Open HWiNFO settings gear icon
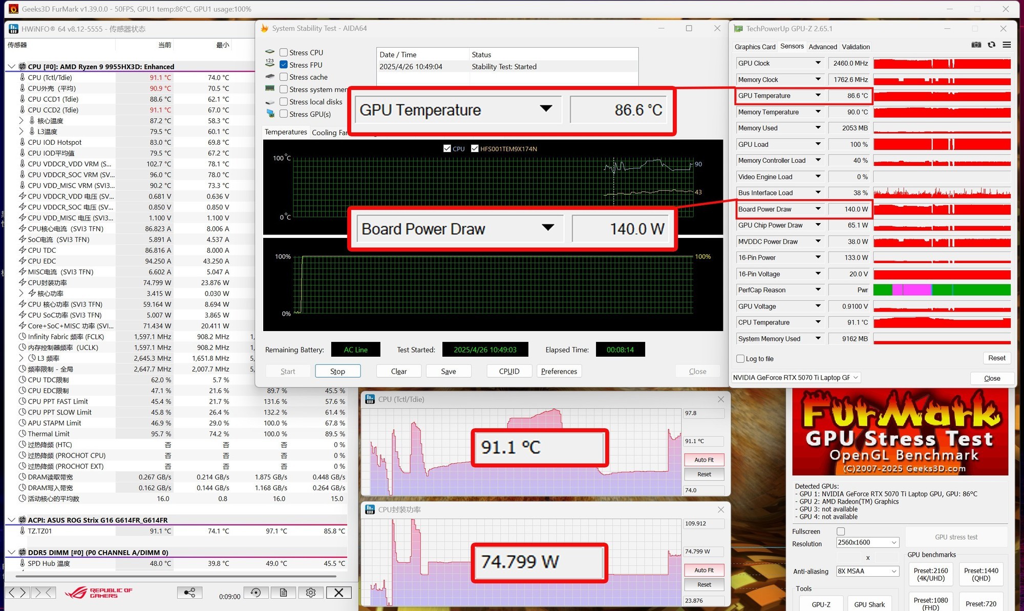This screenshot has height=611, width=1024. click(311, 593)
